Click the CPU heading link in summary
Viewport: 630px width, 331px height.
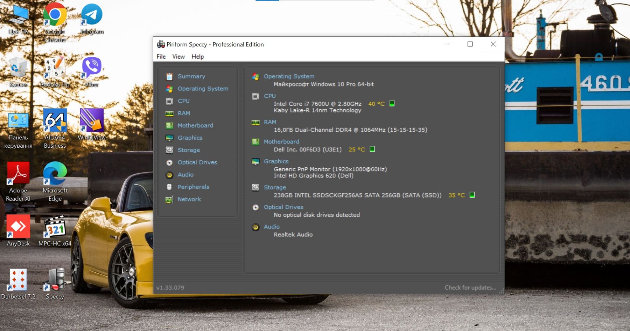click(270, 96)
